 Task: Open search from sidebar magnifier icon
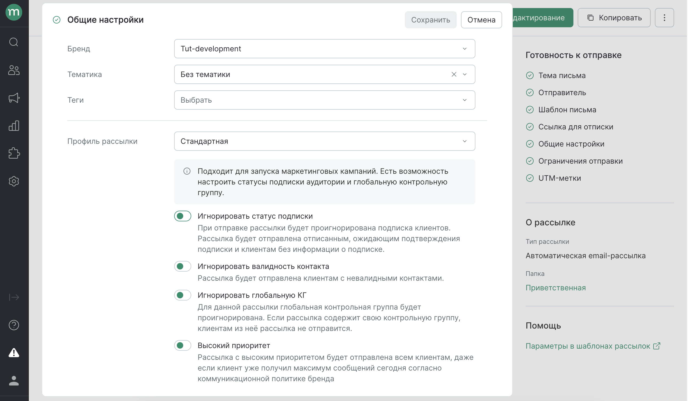14,42
